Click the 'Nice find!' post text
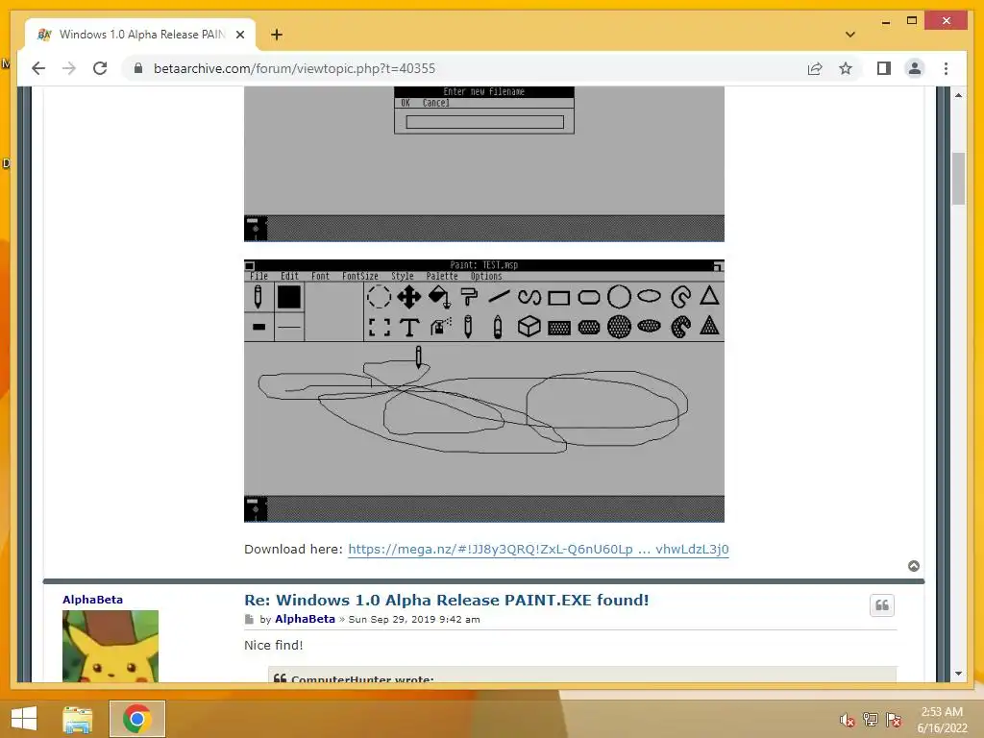Screen dimensions: 984x738 pos(274,645)
